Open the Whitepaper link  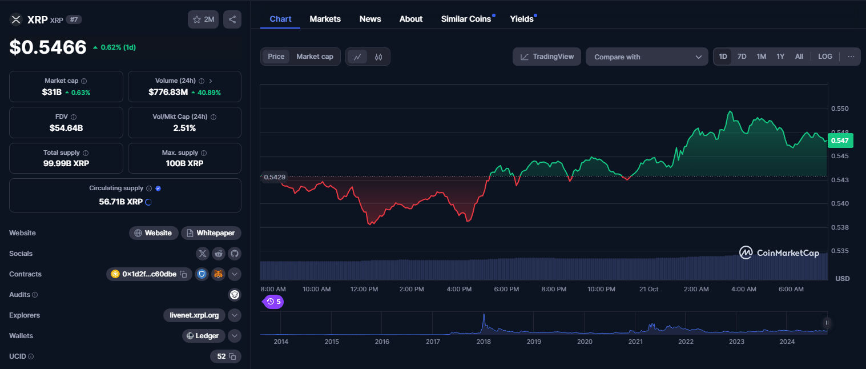[211, 233]
